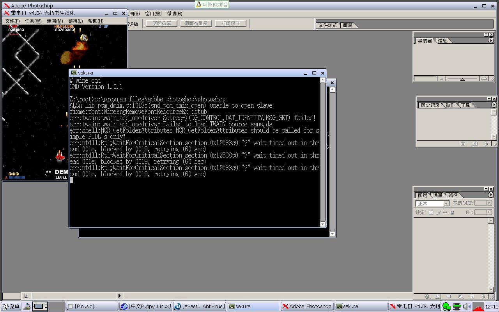
Task: Open the 不透明度 opacity arrow in Layers
Action: coord(490,203)
